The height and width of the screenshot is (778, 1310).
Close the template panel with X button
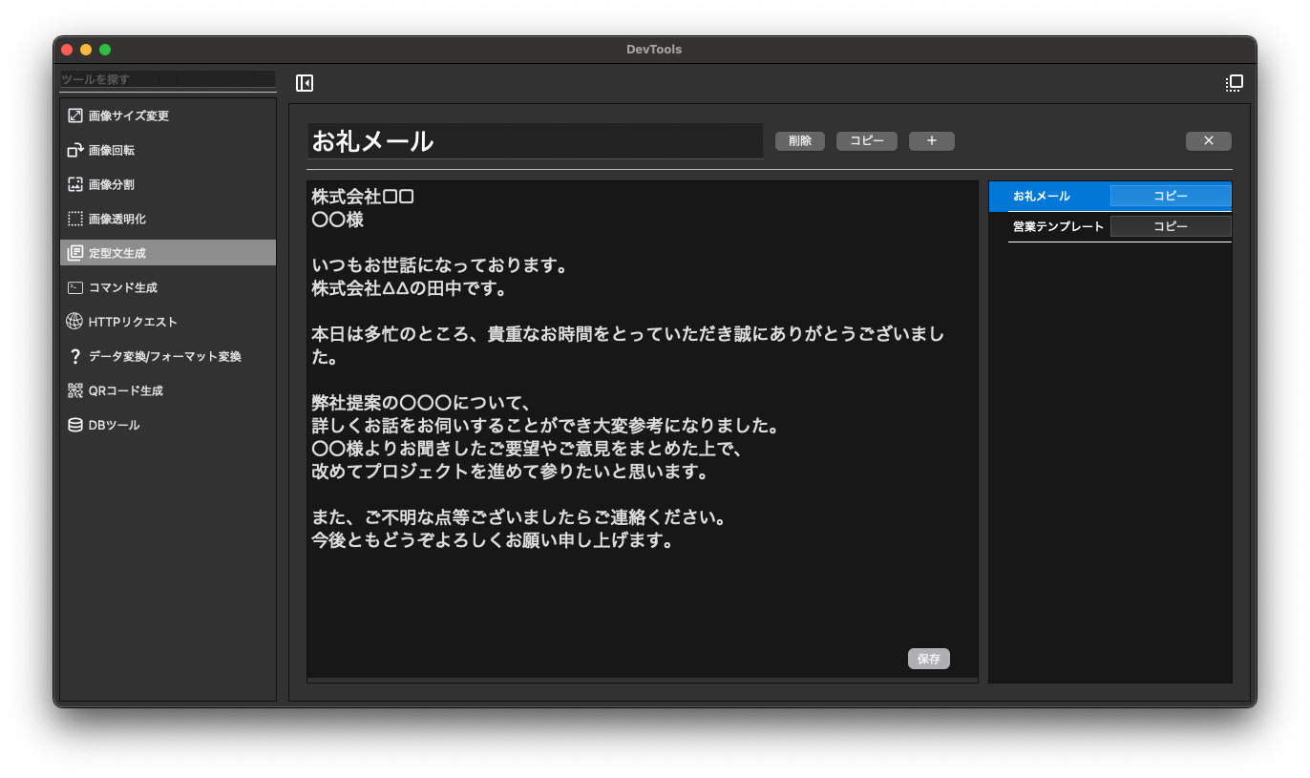pyautogui.click(x=1208, y=141)
